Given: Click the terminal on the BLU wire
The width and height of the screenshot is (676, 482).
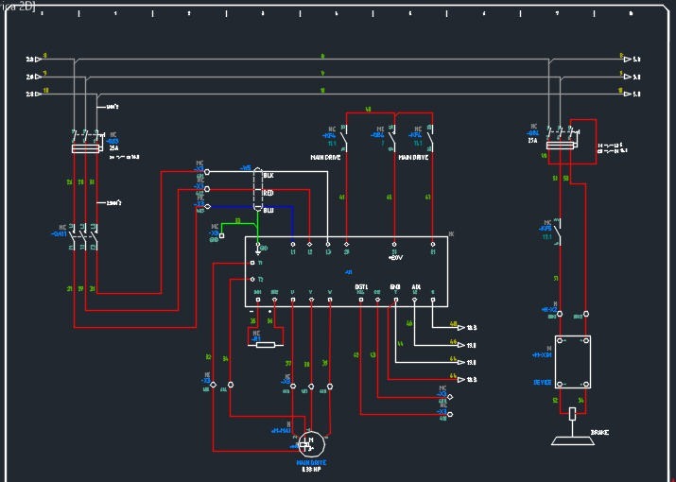Looking at the screenshot, I should click(207, 207).
